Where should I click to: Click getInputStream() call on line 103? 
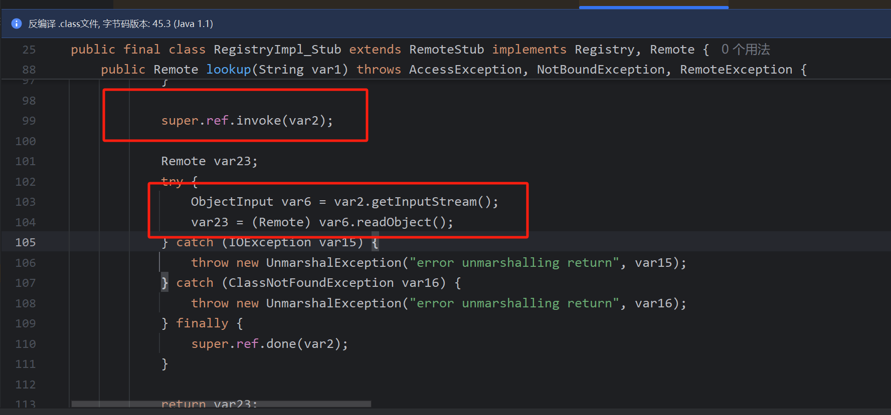pyautogui.click(x=431, y=202)
